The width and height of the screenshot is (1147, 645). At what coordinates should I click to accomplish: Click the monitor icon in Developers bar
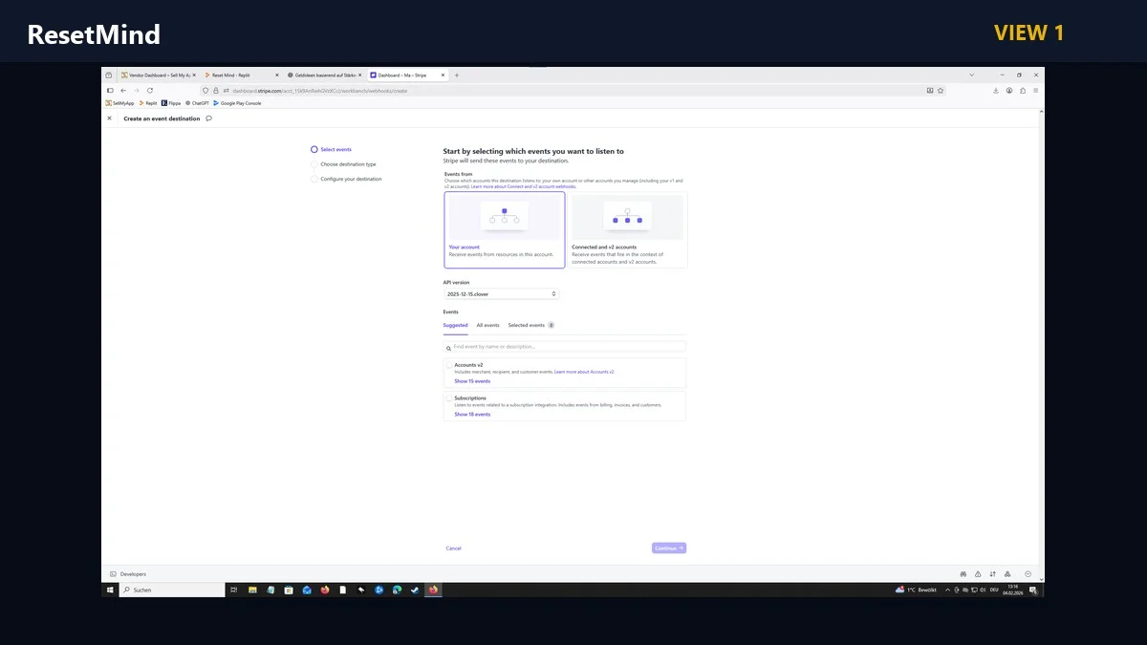(1006, 574)
